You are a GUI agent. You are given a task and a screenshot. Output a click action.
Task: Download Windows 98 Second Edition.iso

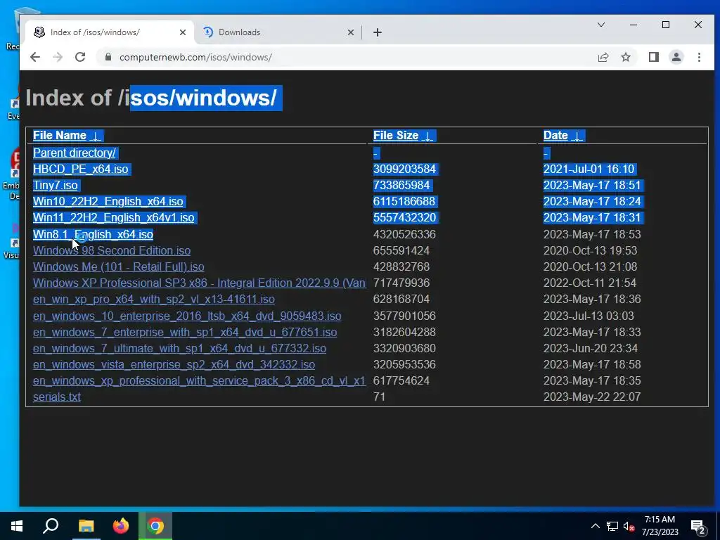pyautogui.click(x=112, y=251)
